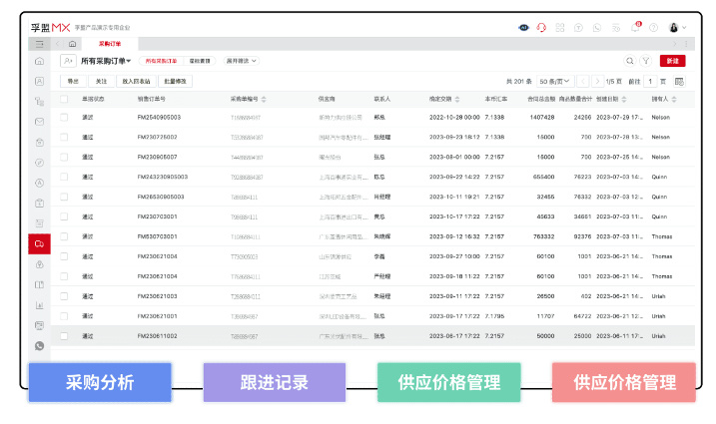The image size is (716, 424).
Task: Click the home icon in the tab bar
Action: pyautogui.click(x=72, y=44)
